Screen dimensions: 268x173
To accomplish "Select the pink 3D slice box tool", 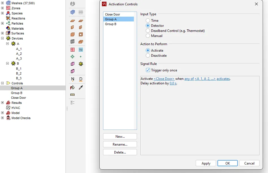I will 73,71.
